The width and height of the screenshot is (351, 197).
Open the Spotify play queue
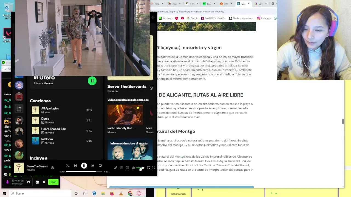(121, 168)
